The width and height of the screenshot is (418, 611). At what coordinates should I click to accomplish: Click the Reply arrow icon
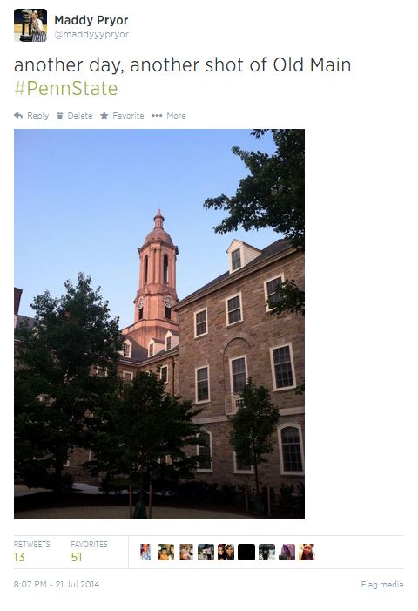point(18,115)
